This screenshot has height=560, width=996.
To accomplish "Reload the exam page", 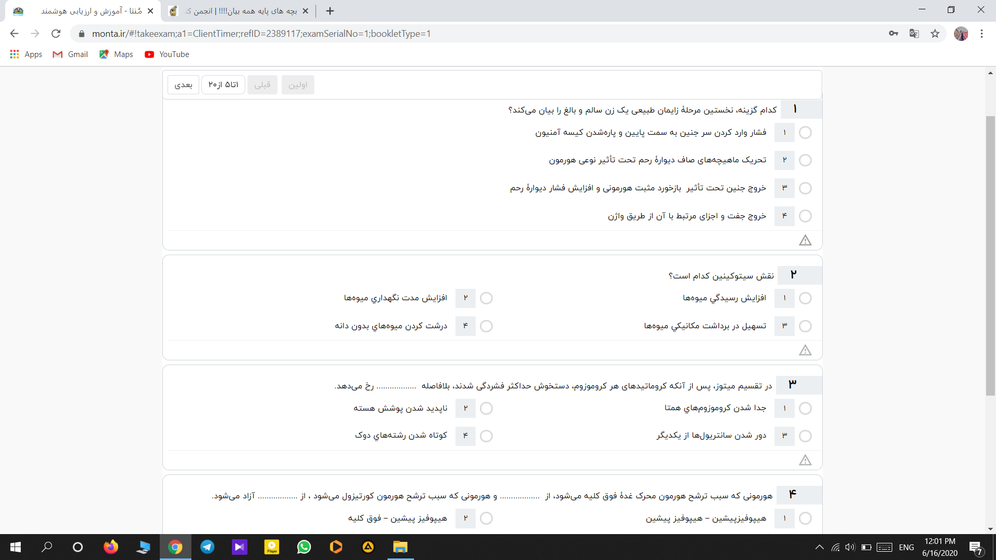I will (56, 34).
